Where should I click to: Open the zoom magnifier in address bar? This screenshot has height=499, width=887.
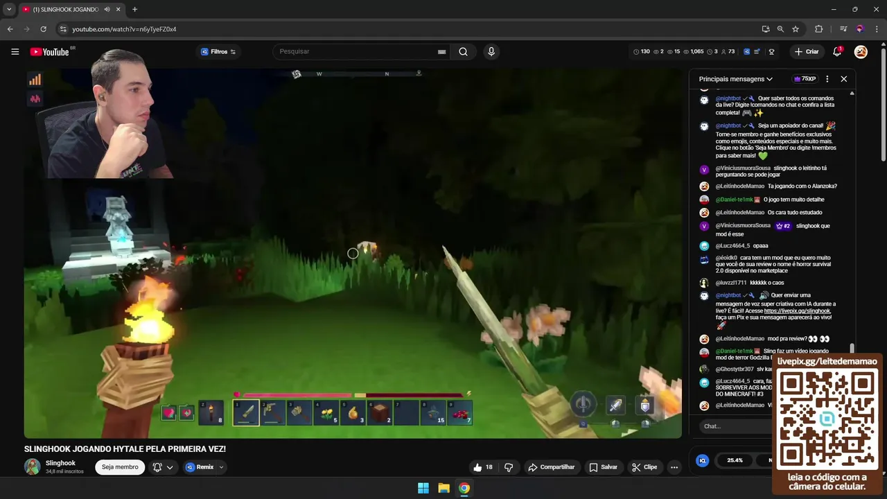(780, 29)
